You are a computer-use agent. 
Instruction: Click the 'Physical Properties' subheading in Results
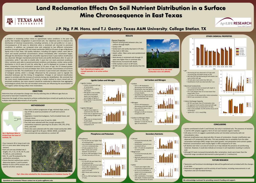point(118,40)
